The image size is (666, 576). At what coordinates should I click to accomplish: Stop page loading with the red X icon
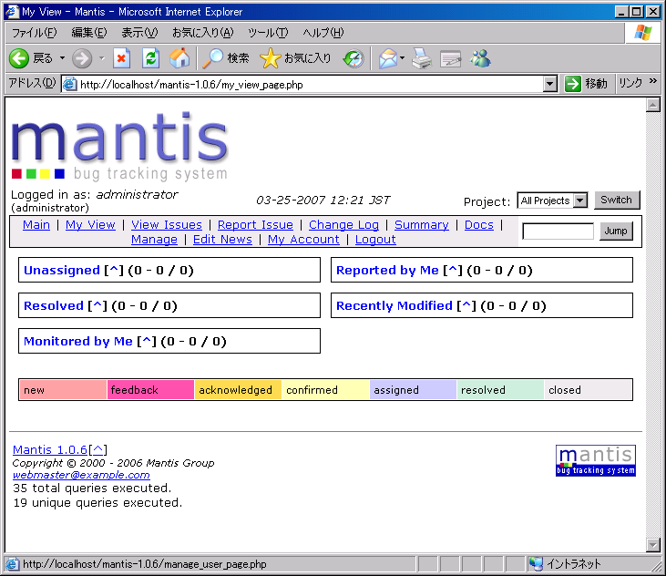pyautogui.click(x=121, y=58)
